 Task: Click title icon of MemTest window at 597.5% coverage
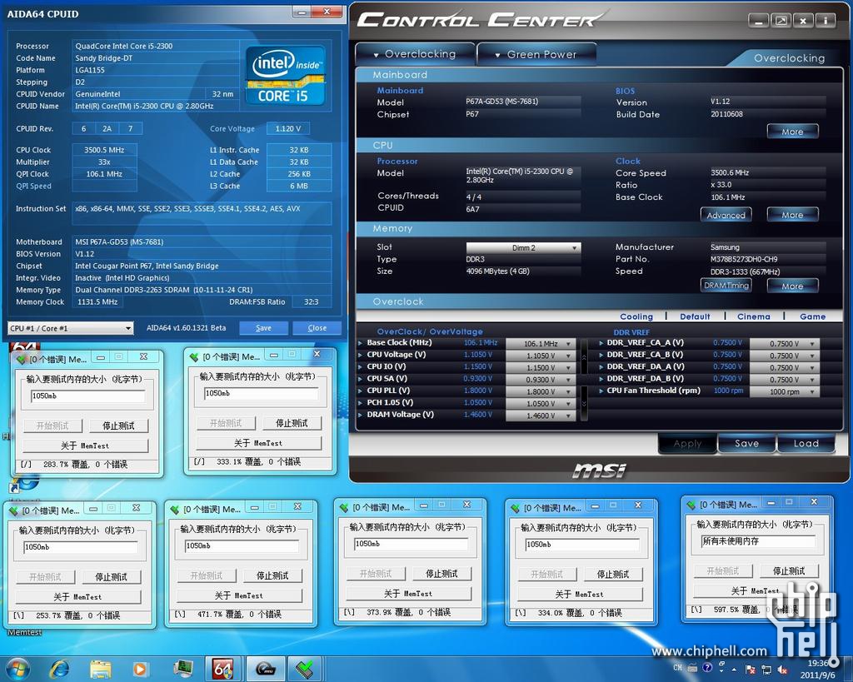691,505
